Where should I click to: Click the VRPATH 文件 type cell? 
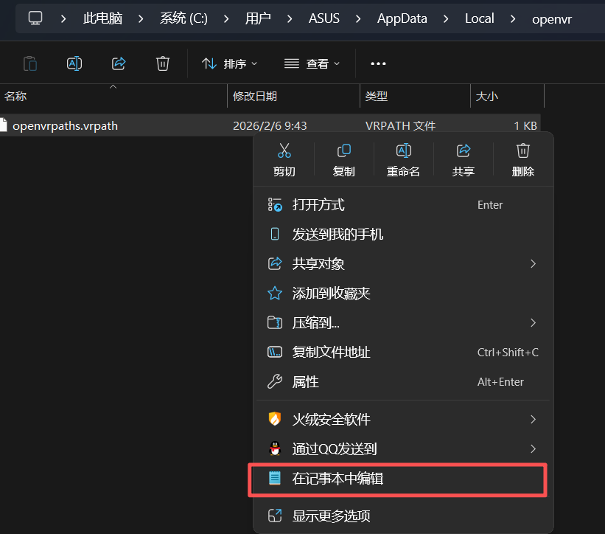coord(400,126)
